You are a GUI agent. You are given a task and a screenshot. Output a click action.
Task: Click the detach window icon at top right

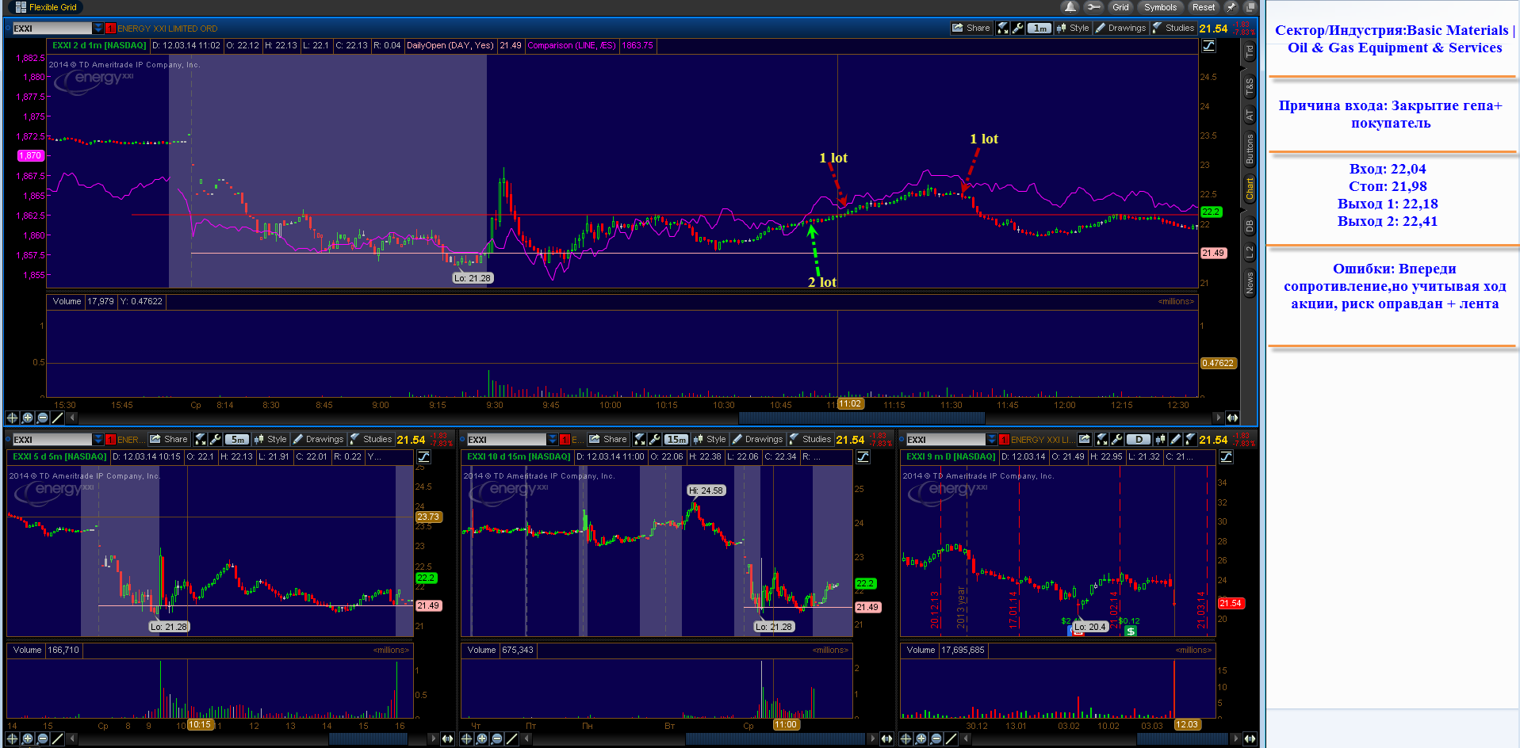[x=1250, y=7]
